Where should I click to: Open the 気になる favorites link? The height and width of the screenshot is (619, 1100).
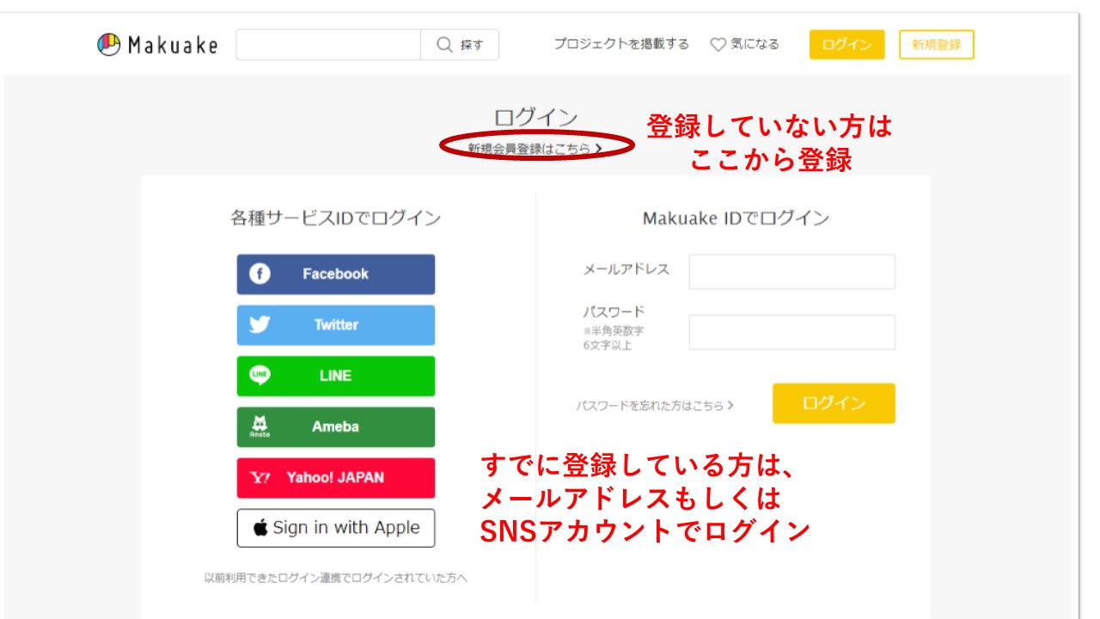[744, 45]
